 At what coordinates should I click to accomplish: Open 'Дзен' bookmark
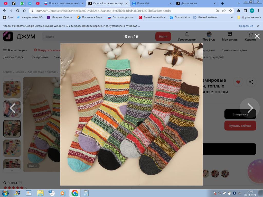8,17
